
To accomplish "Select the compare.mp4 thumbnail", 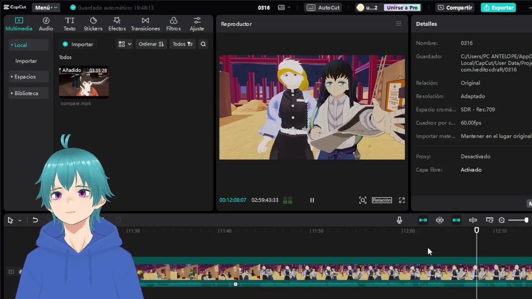I will (x=84, y=81).
